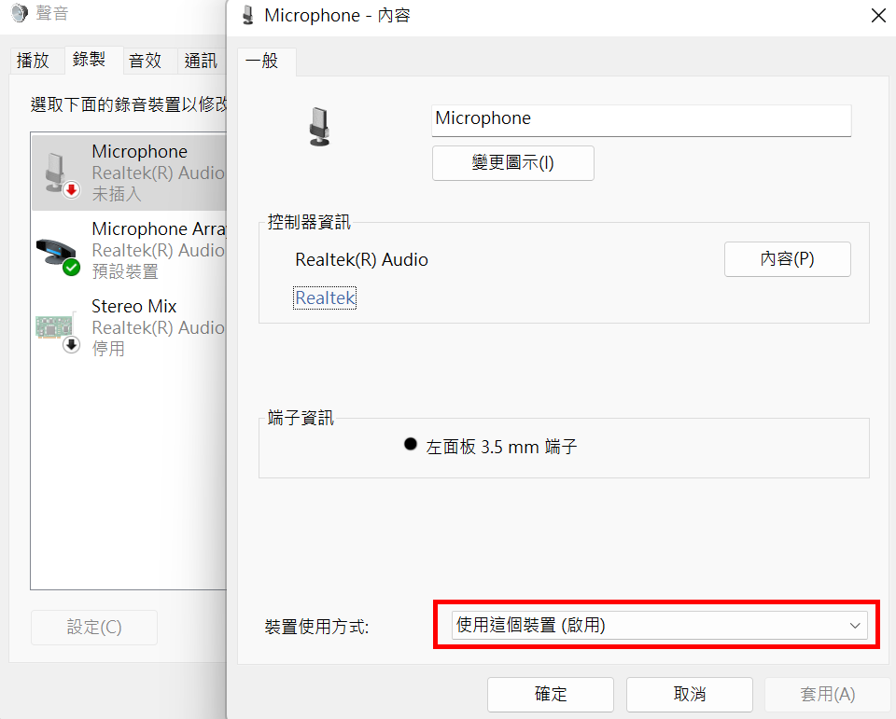
Task: Open the 裝置使用方式 dropdown
Action: click(659, 625)
